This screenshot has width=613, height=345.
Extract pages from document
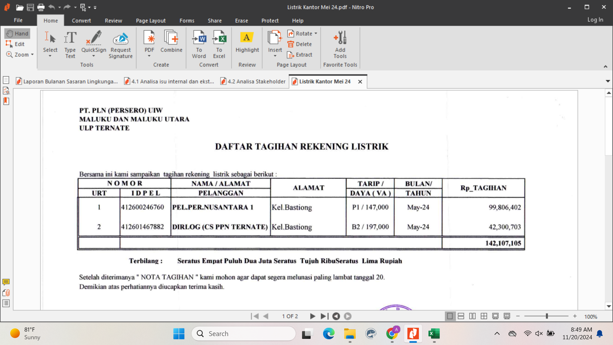[299, 55]
